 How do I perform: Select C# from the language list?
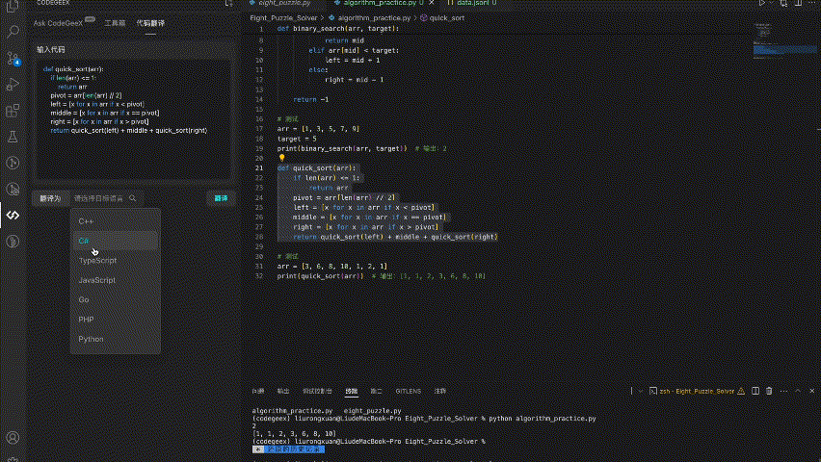(85, 241)
